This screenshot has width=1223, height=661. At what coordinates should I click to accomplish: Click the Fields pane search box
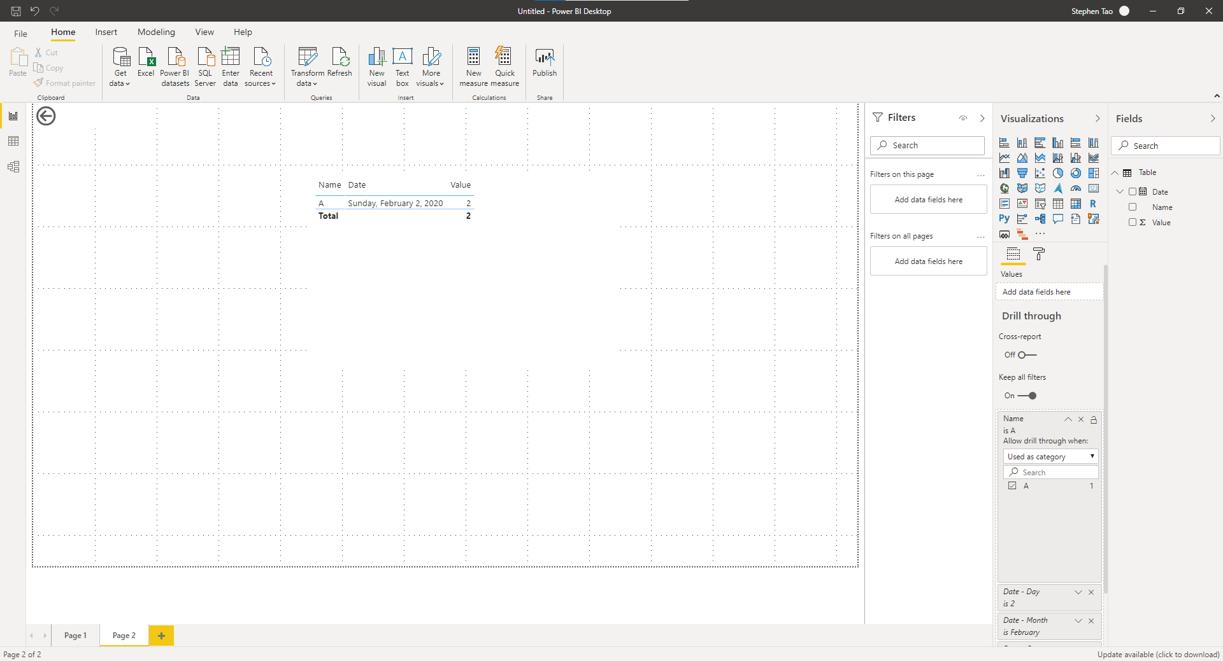click(1166, 146)
